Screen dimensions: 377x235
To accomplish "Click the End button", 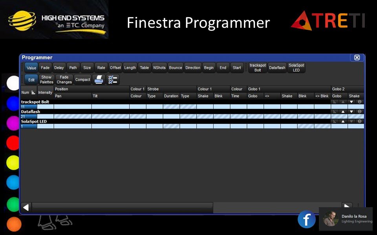I will [223, 68].
